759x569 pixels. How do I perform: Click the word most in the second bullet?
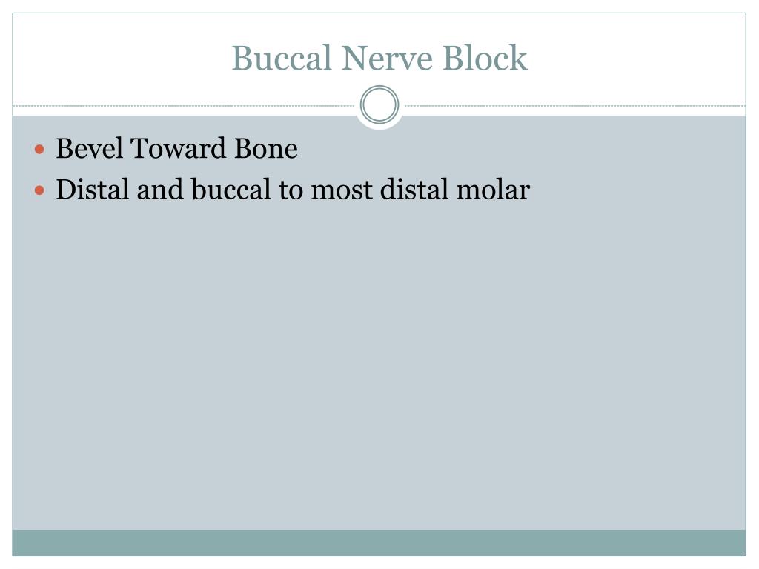341,190
